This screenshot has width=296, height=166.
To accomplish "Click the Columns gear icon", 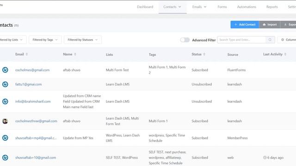I will [283, 40].
